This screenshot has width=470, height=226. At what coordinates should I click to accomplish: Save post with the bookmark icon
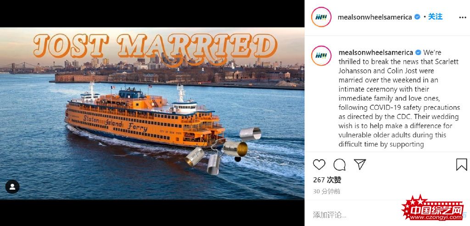(x=462, y=164)
